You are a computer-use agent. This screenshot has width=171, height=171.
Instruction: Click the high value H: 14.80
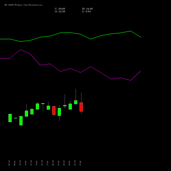[x=88, y=9]
